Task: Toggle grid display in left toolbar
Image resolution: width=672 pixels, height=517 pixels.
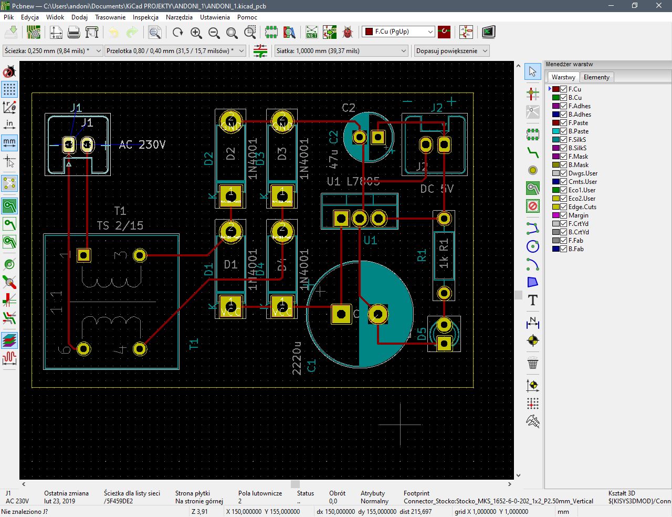Action: pyautogui.click(x=9, y=89)
